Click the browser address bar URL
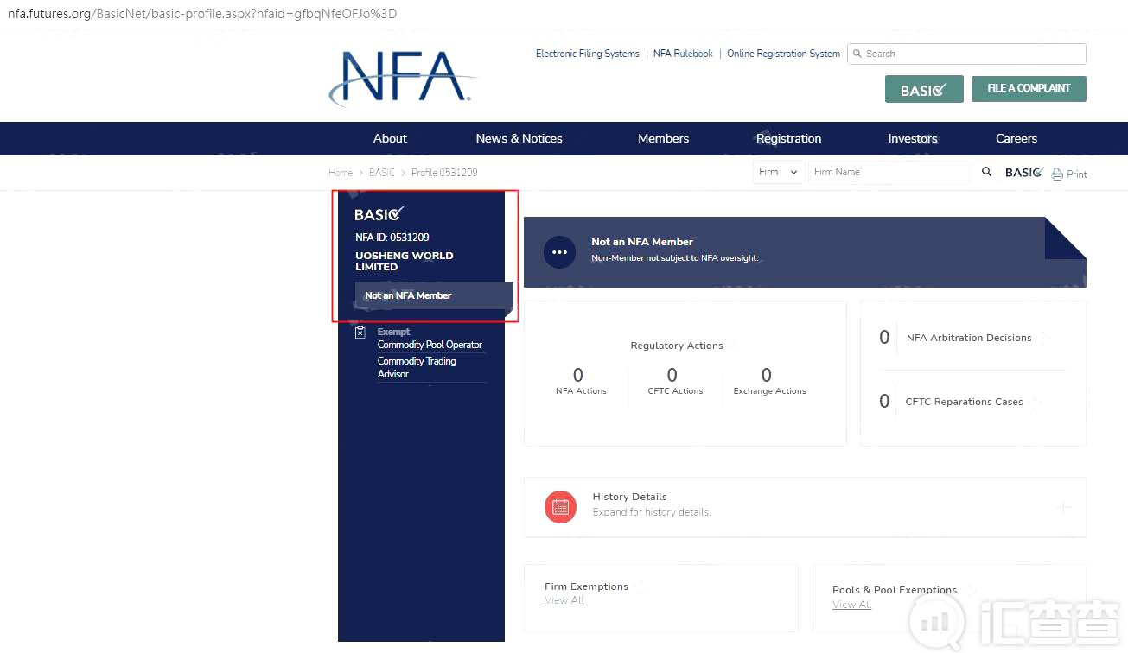This screenshot has height=653, width=1128. (202, 14)
